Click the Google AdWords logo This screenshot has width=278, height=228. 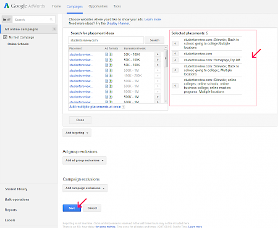(x=25, y=6)
